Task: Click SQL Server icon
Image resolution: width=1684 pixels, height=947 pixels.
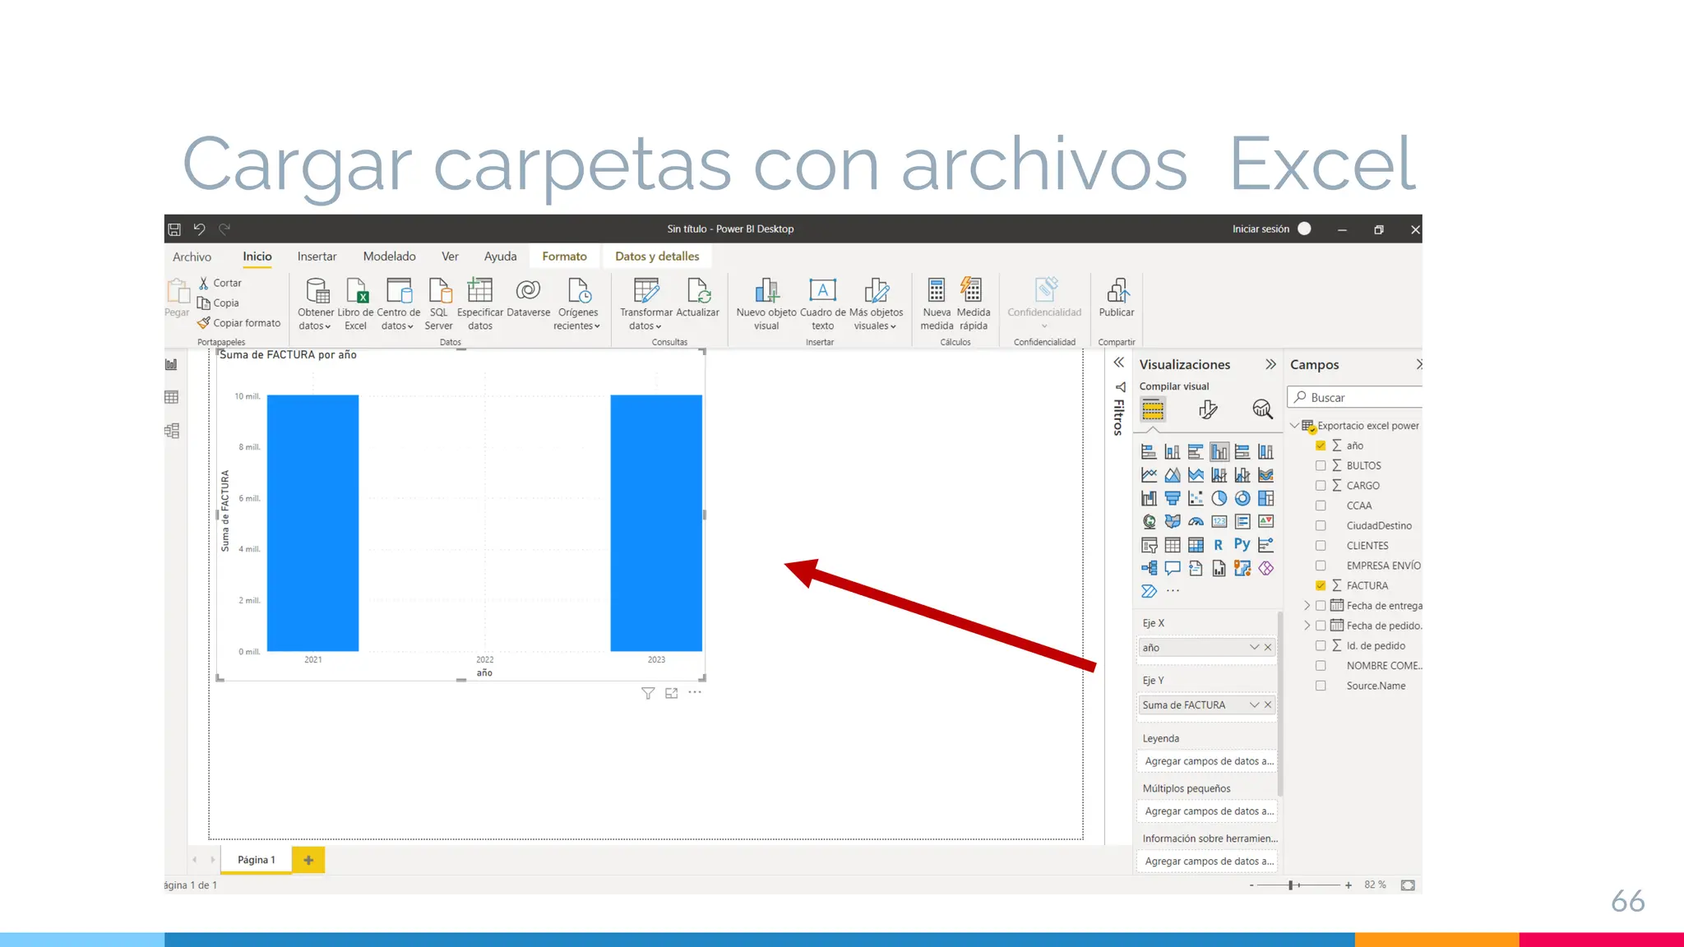Action: tap(439, 290)
